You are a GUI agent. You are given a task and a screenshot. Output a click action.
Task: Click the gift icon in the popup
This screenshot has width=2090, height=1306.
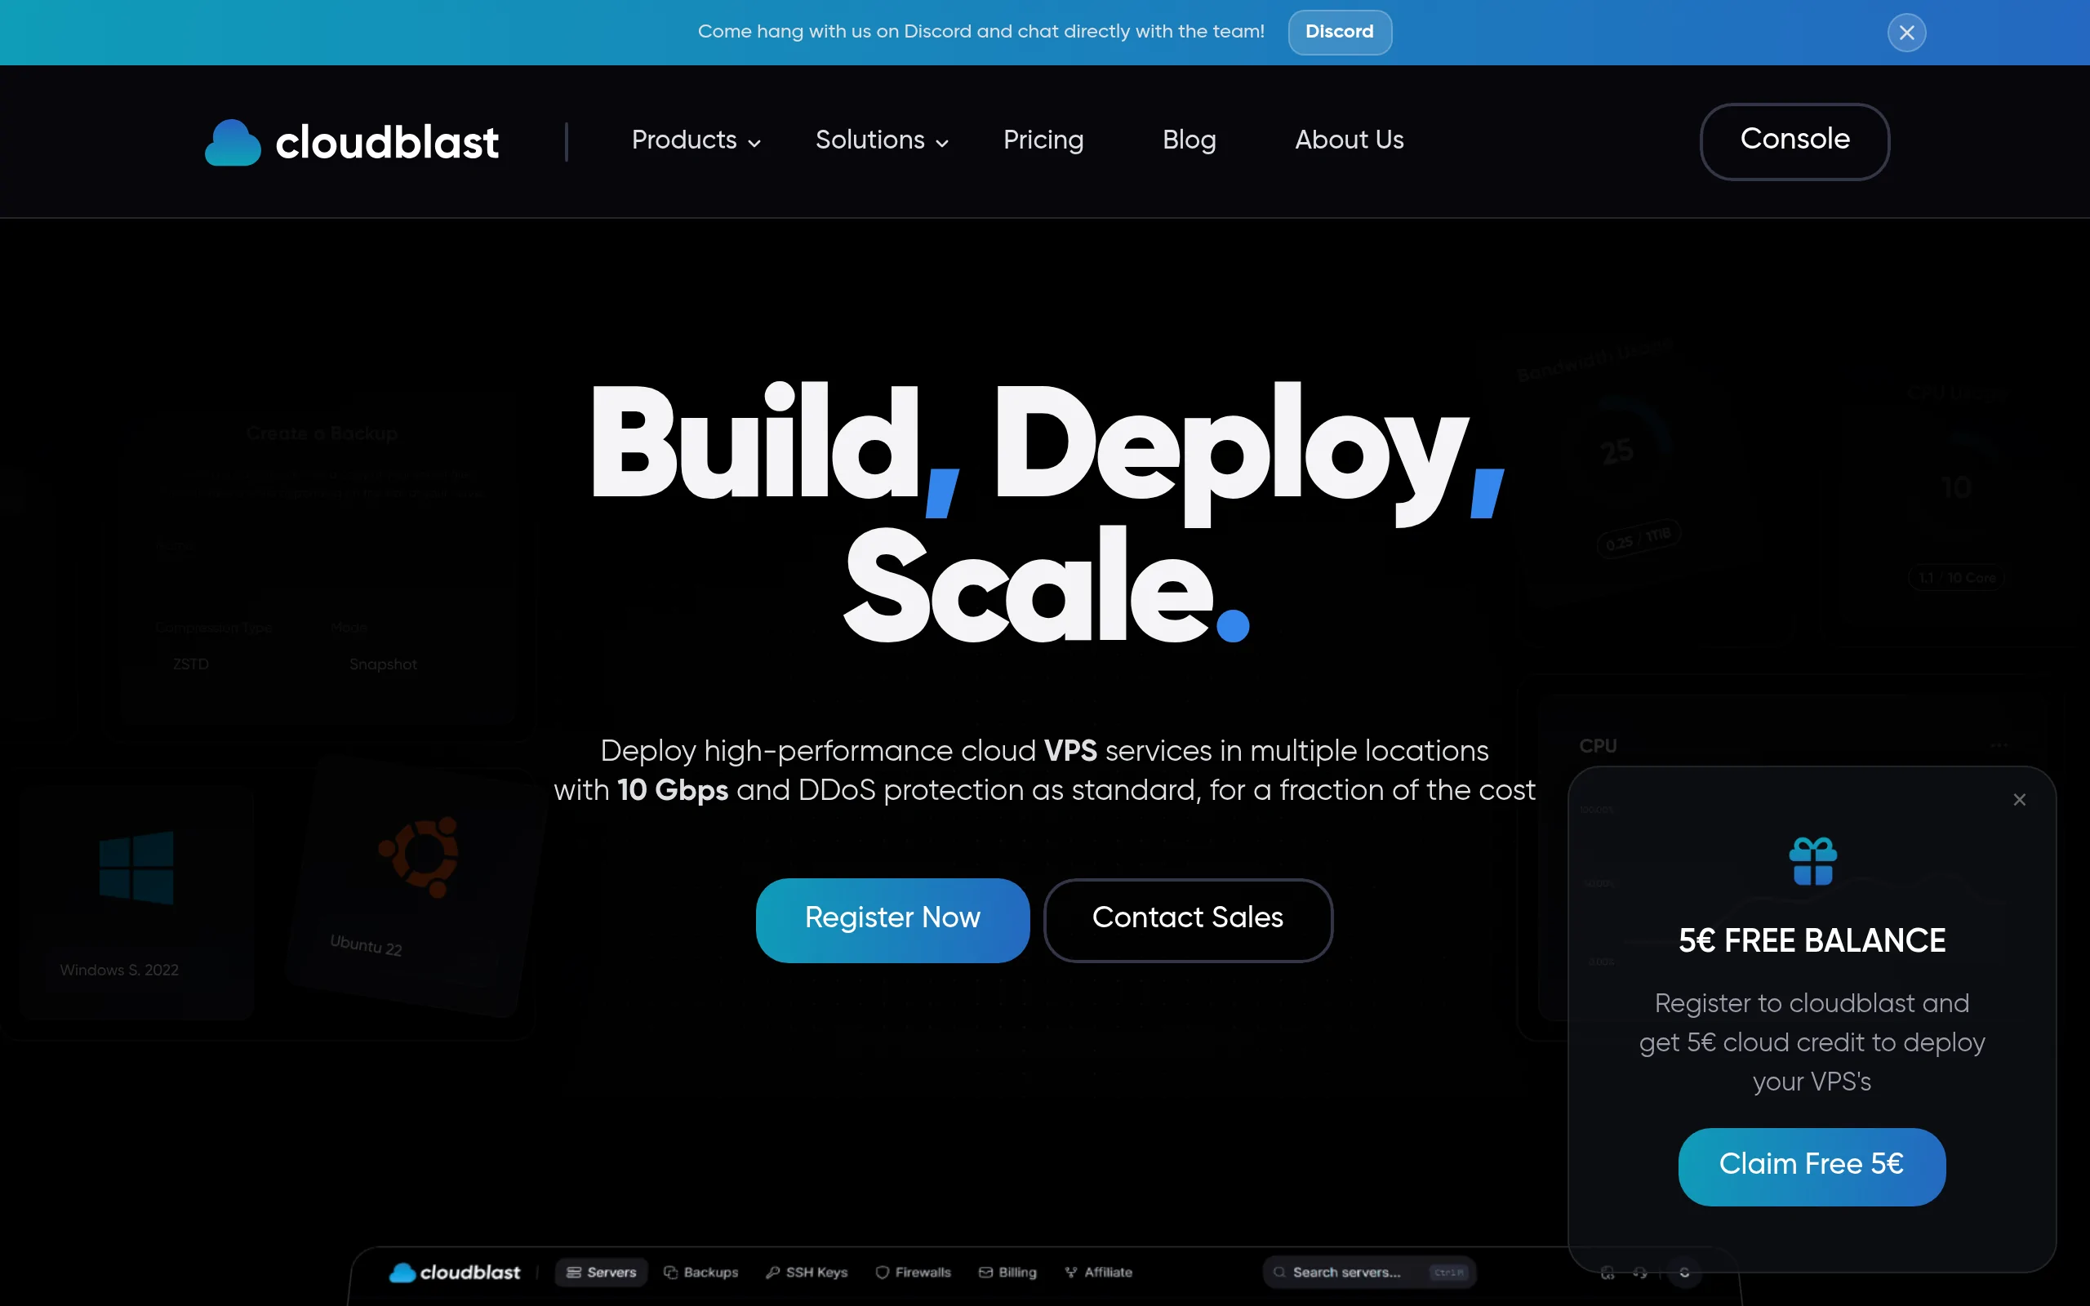point(1812,861)
